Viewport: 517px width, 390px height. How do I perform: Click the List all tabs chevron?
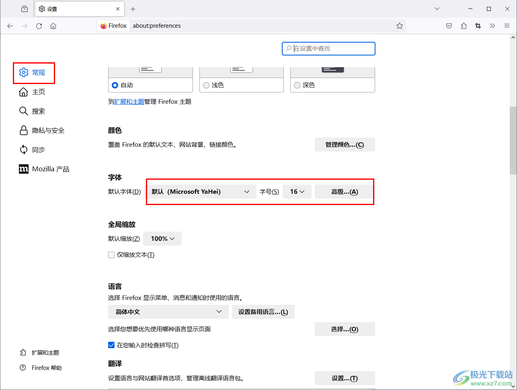[437, 9]
